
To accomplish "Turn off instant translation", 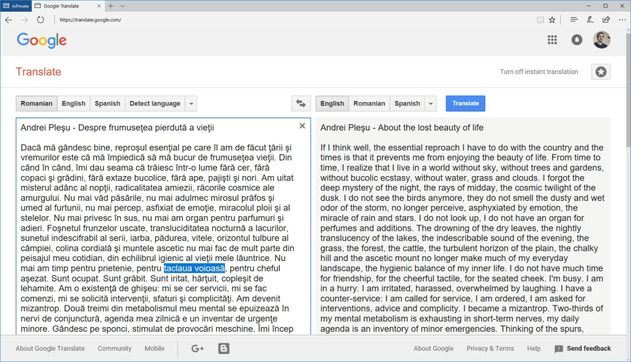I will coord(539,72).
